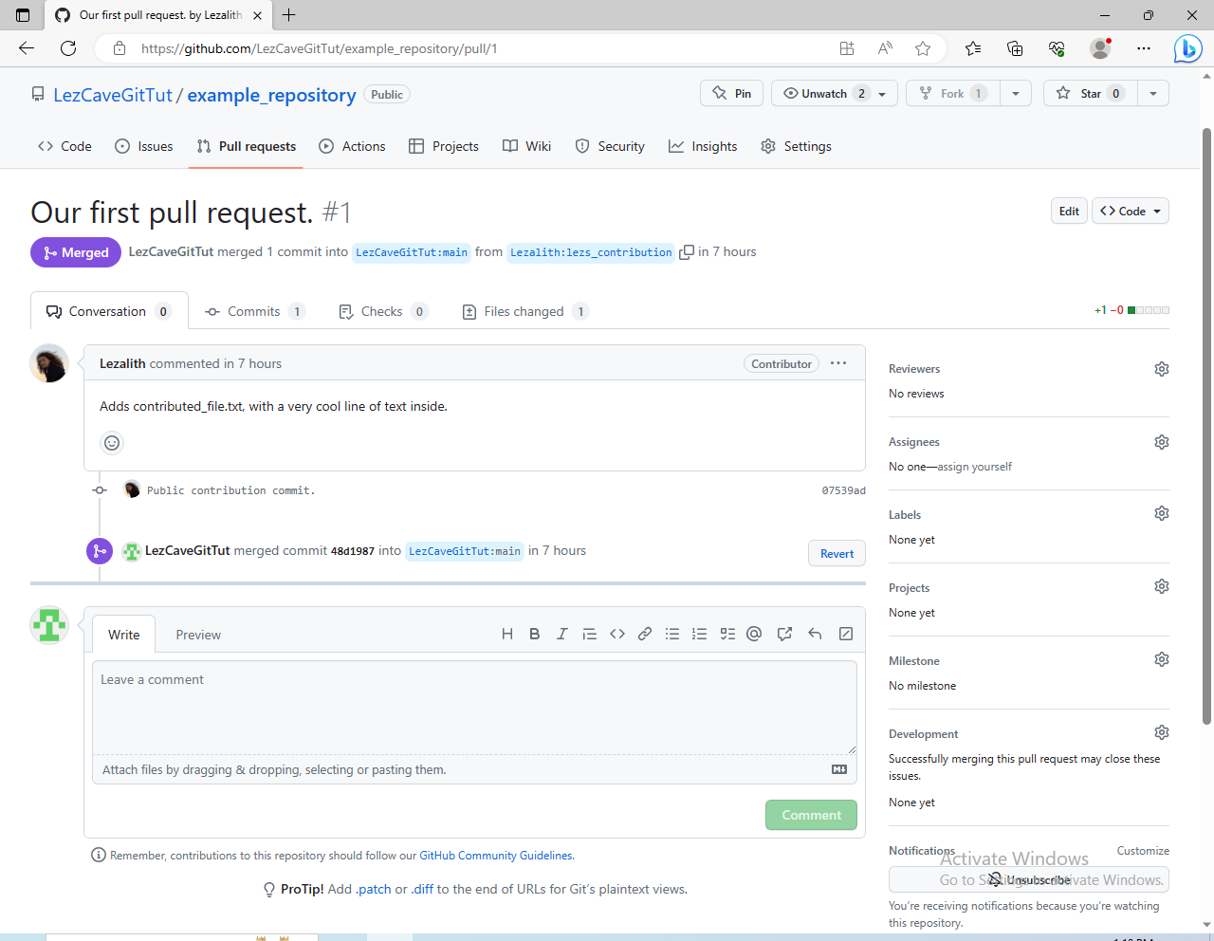Open the GitHub Community Guidelines link
This screenshot has height=941, width=1214.
tap(496, 855)
